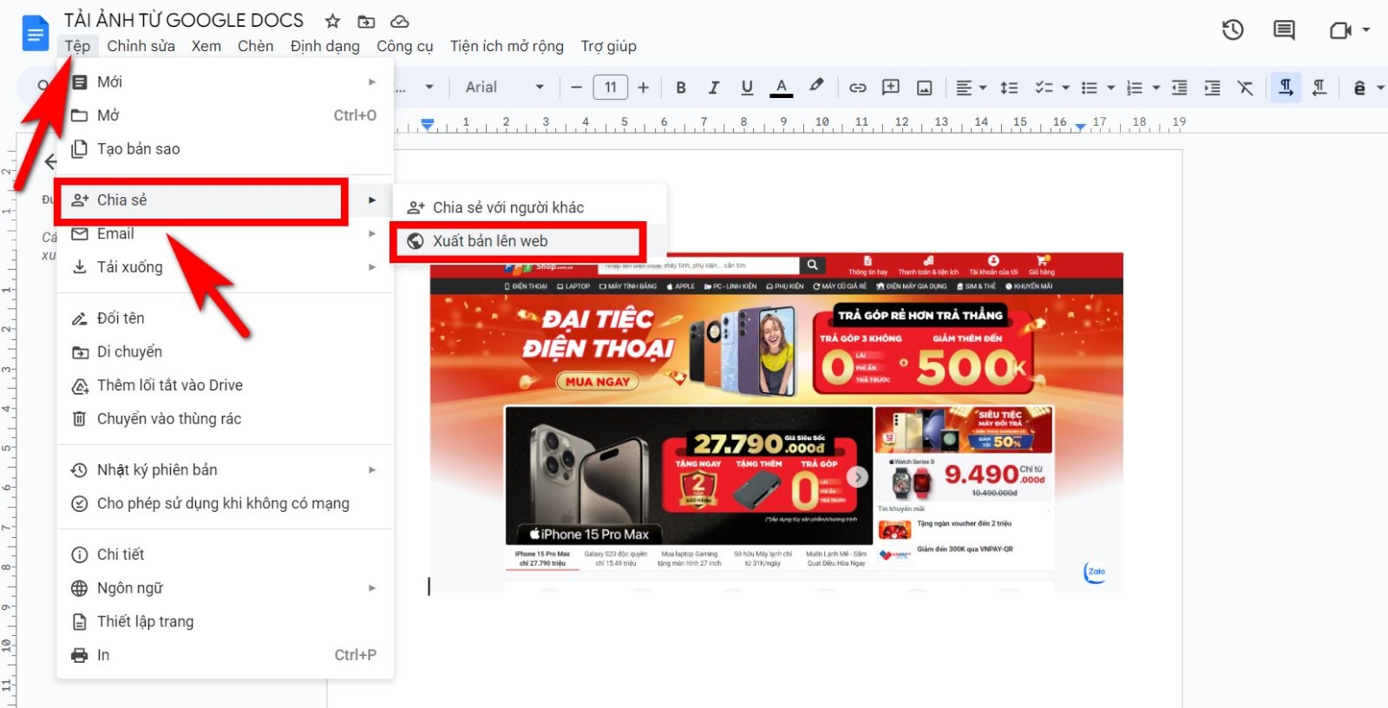Open version history clock icon
Image resolution: width=1388 pixels, height=708 pixels.
[x=1233, y=30]
